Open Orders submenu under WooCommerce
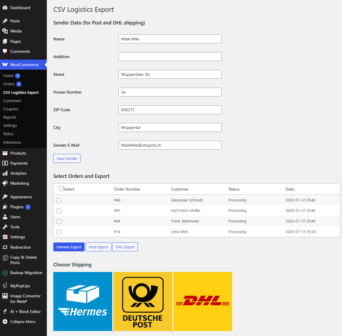 (9, 84)
